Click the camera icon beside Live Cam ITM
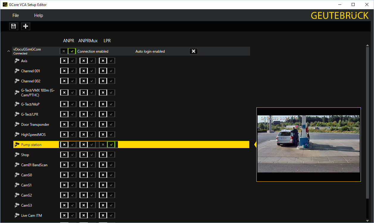The height and width of the screenshot is (223, 374). (17, 216)
